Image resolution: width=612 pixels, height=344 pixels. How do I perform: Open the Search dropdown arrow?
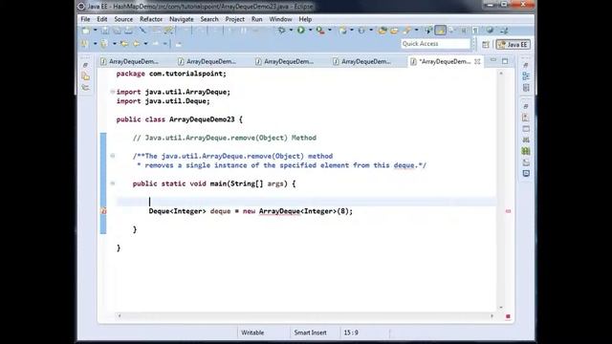(416, 30)
